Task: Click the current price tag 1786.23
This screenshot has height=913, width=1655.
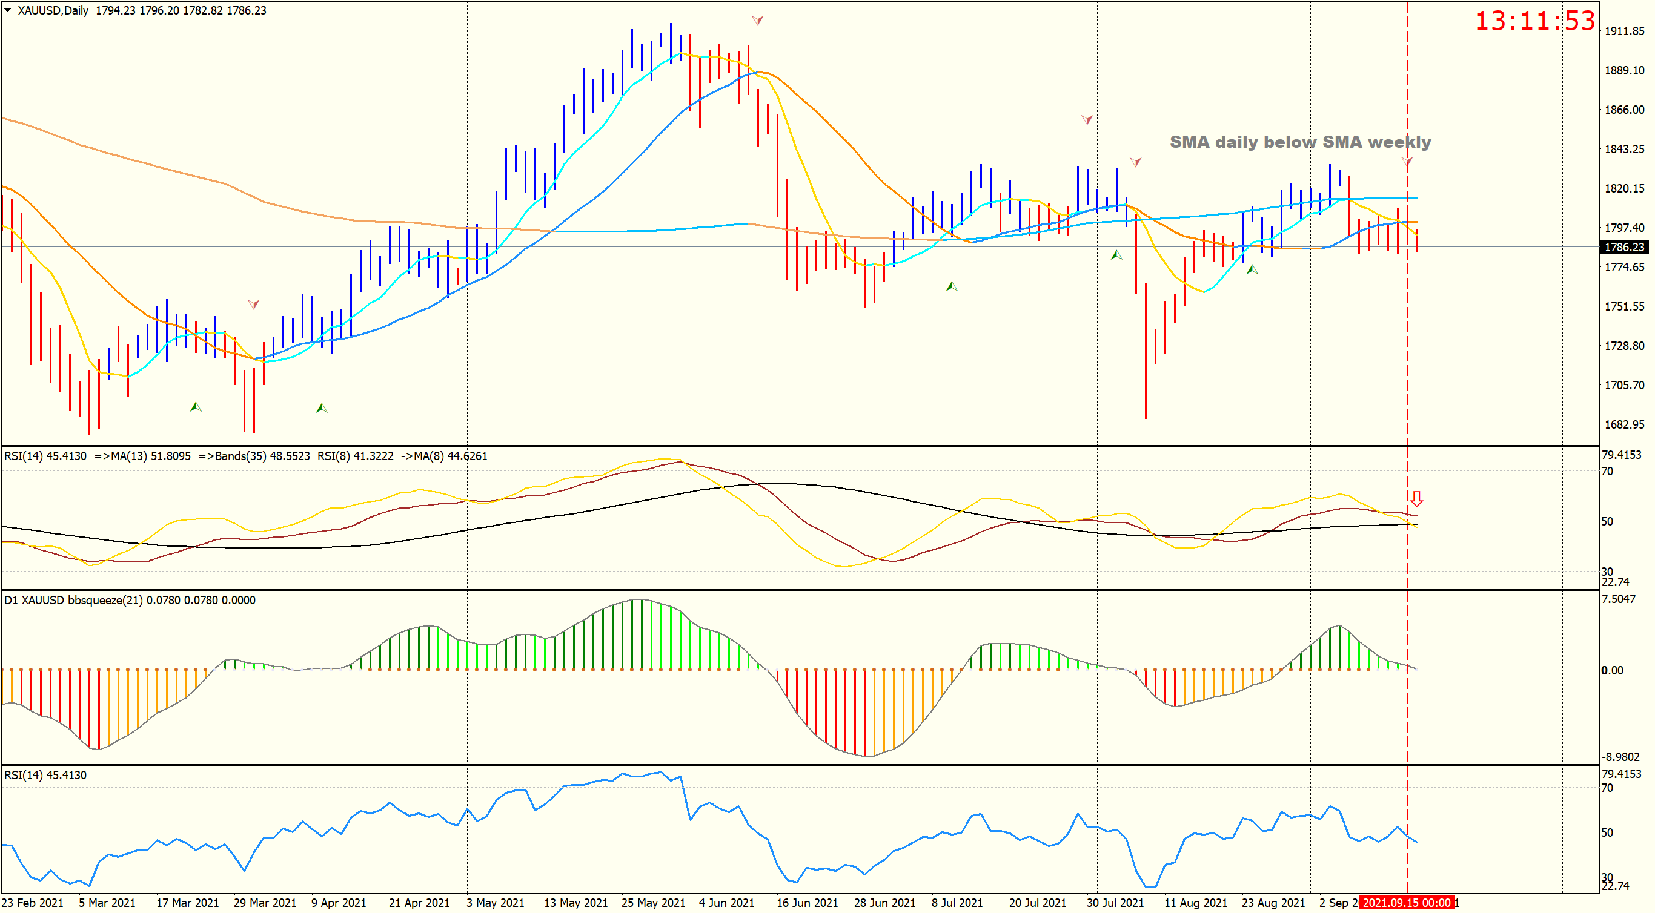Action: [x=1623, y=247]
